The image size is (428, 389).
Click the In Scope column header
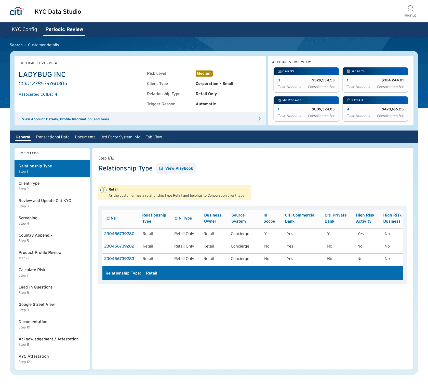click(x=269, y=218)
